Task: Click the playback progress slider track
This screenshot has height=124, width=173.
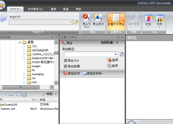Action: point(156,121)
